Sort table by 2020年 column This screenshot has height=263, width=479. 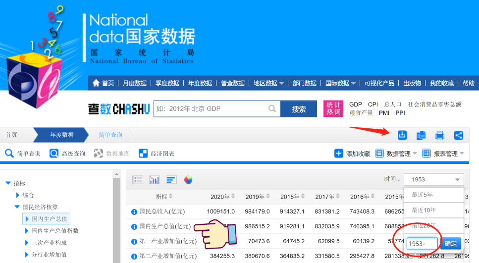pos(233,196)
